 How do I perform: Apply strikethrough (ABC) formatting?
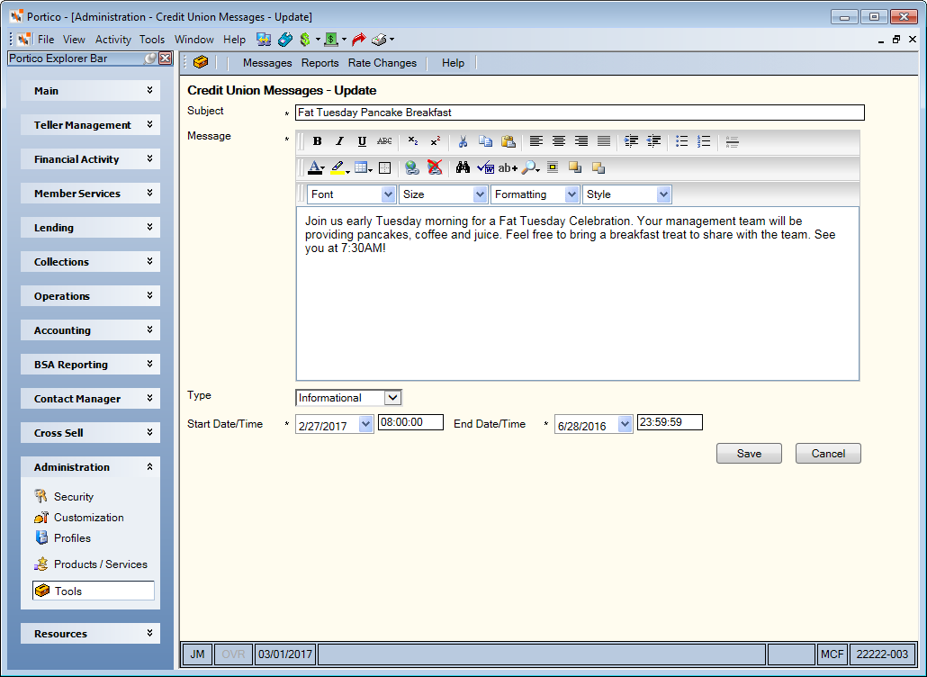(x=384, y=141)
